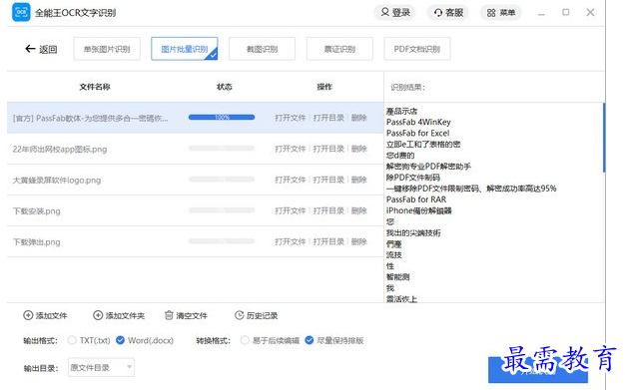Click the login user icon
Image resolution: width=625 pixels, height=390 pixels.
point(384,12)
